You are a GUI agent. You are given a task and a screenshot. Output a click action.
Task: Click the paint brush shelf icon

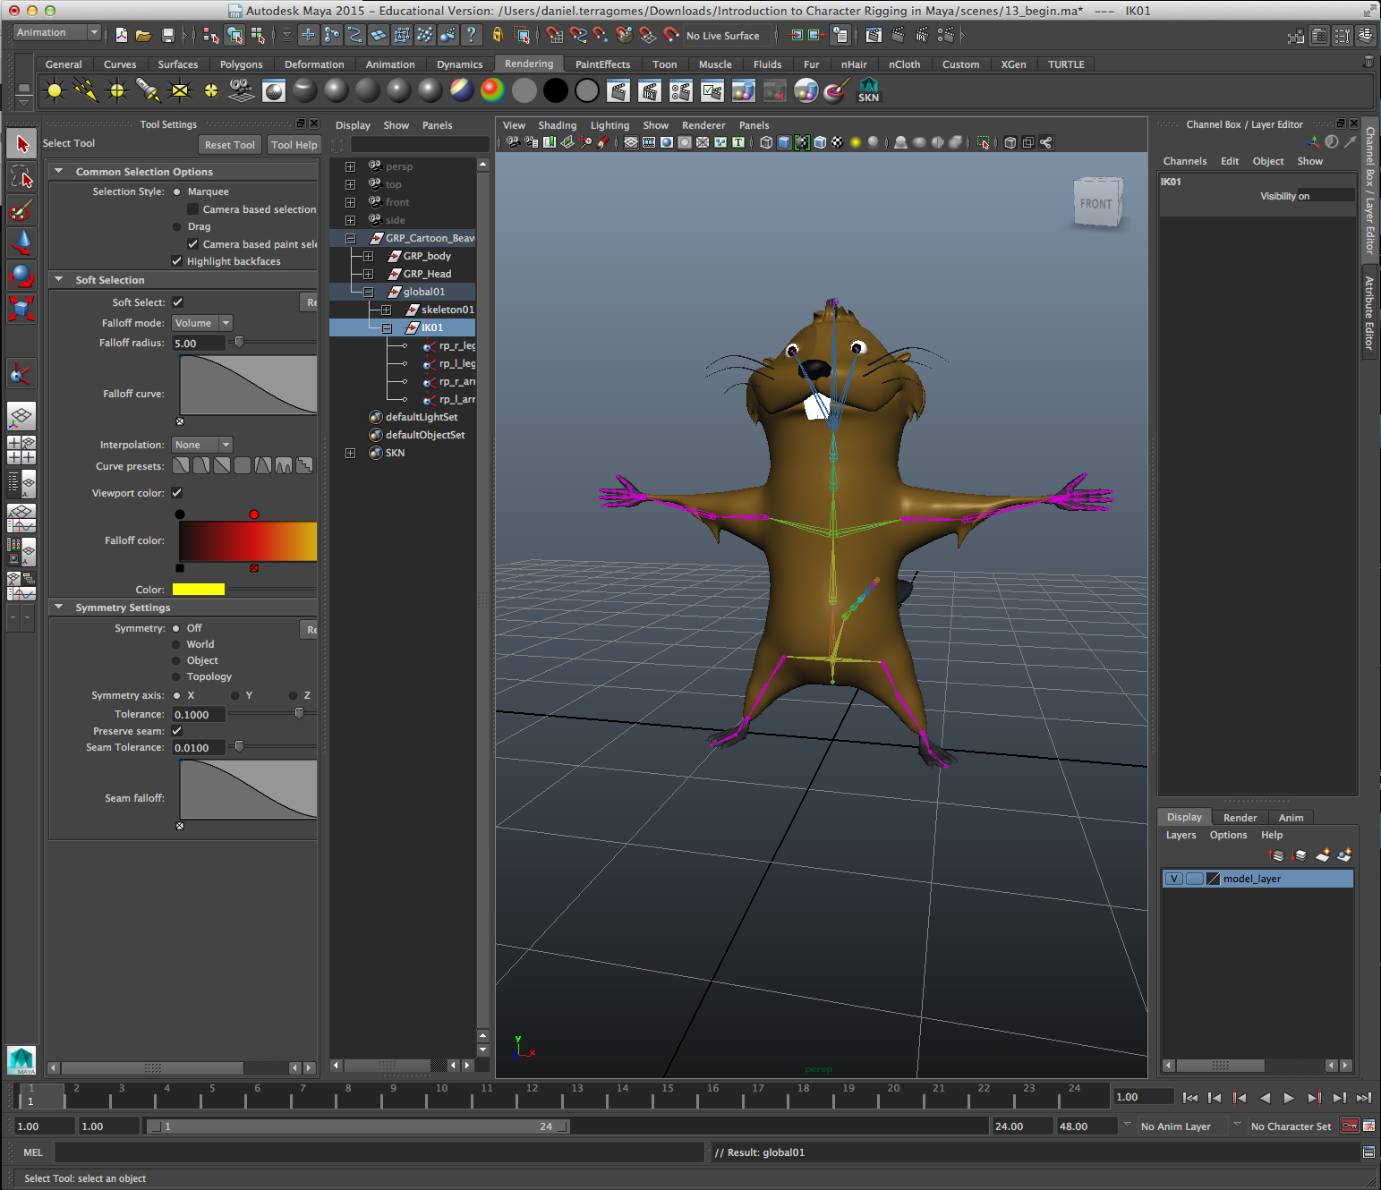835,90
